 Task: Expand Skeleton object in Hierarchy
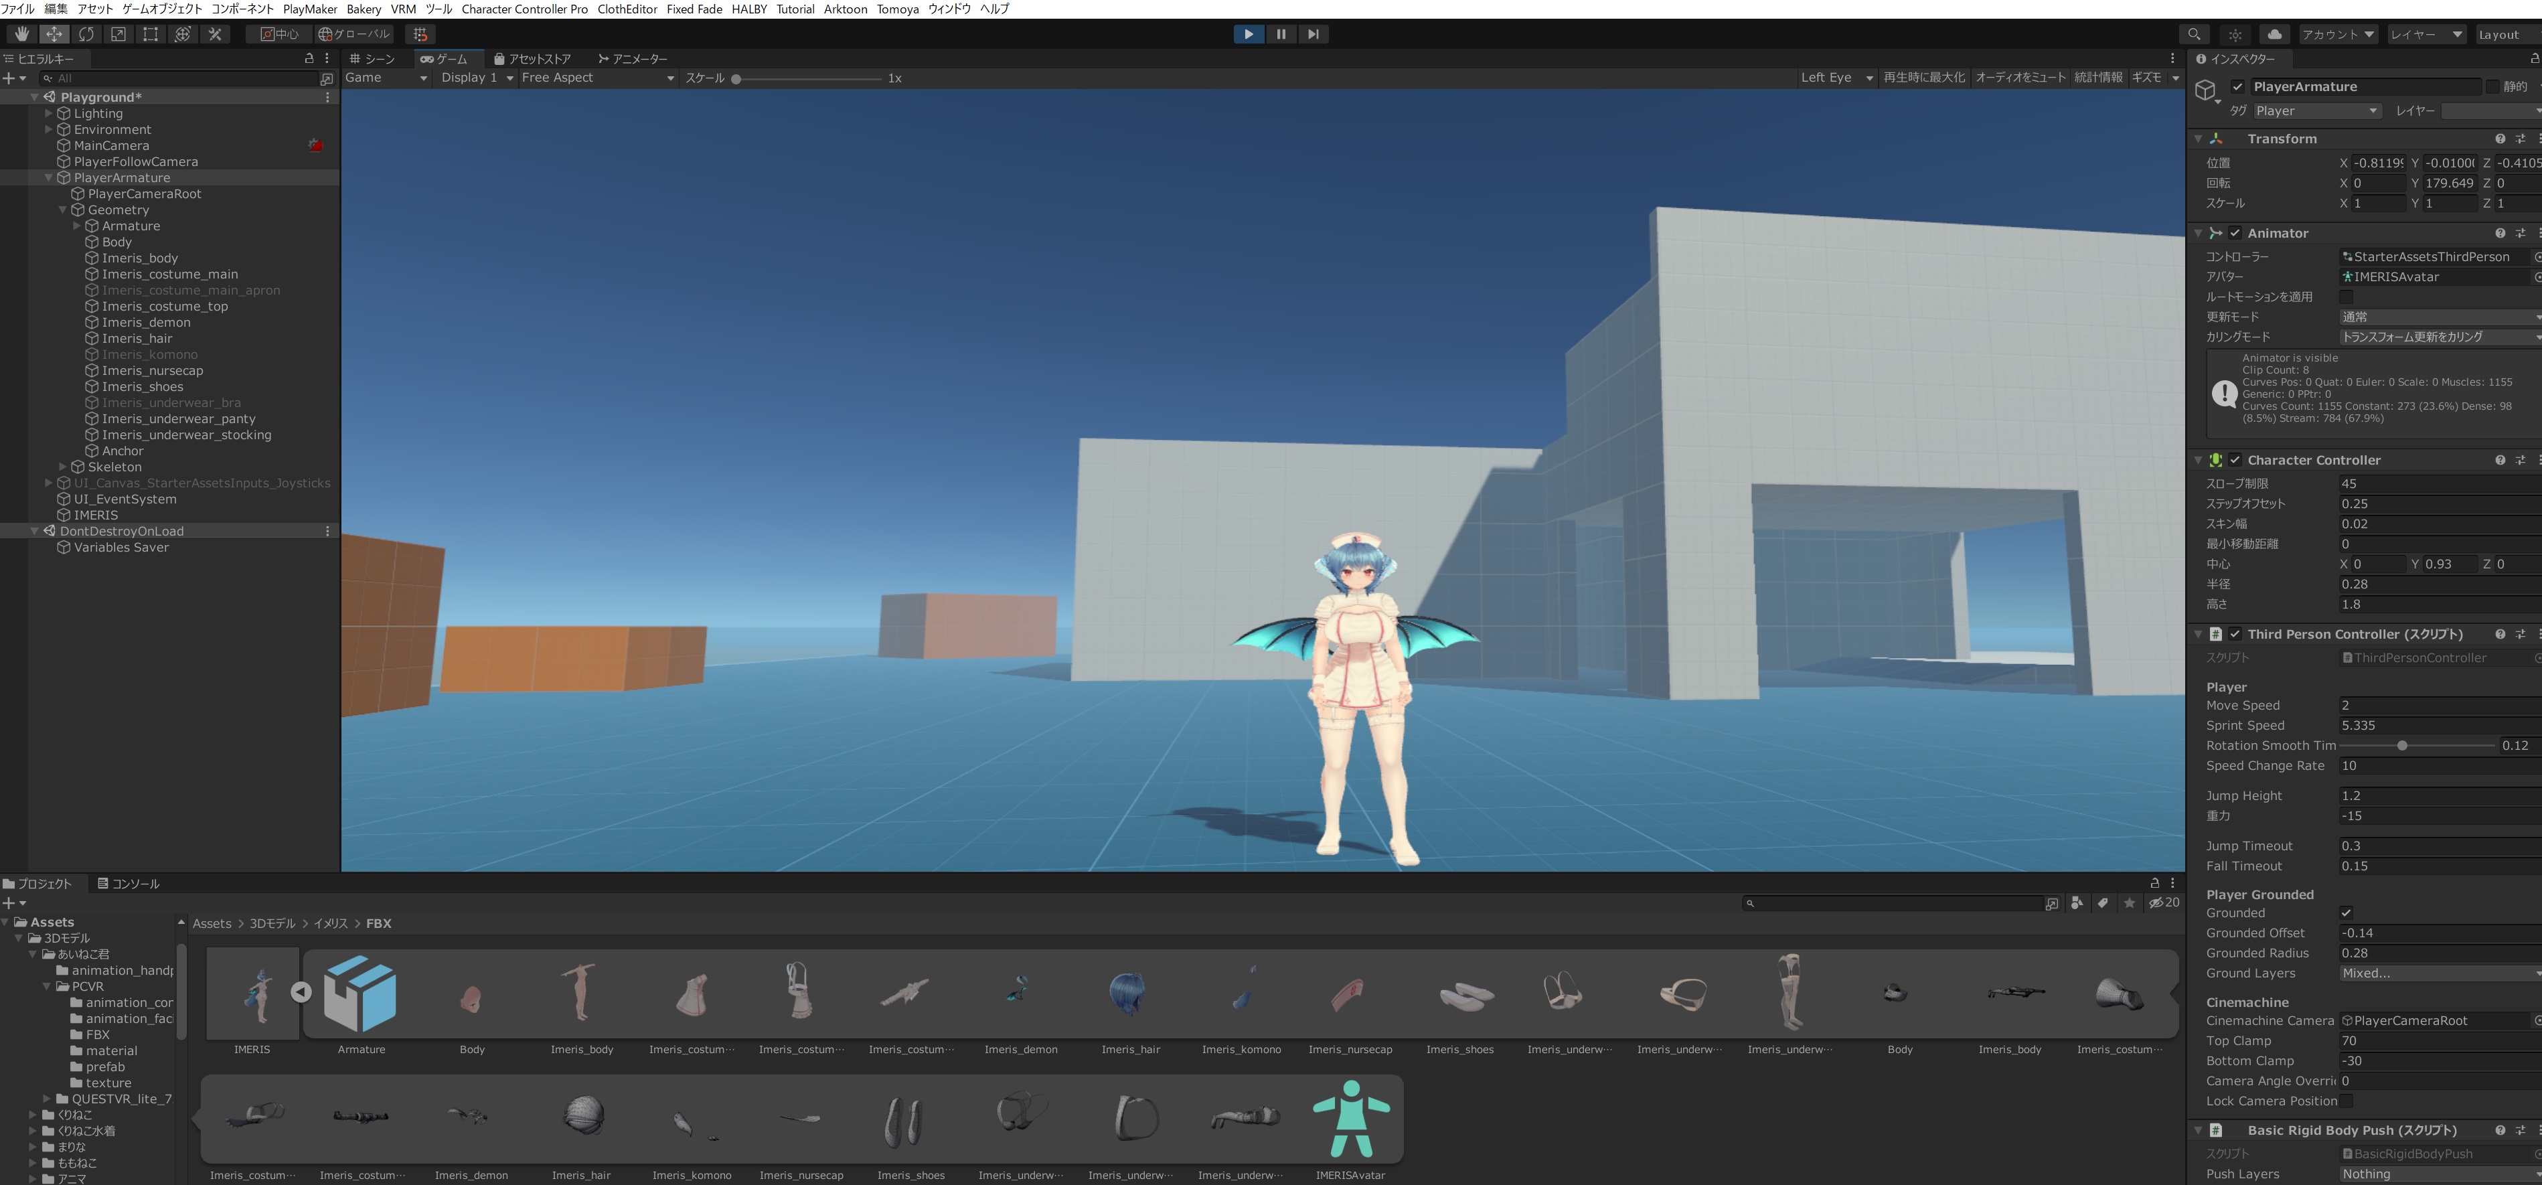pyautogui.click(x=62, y=467)
